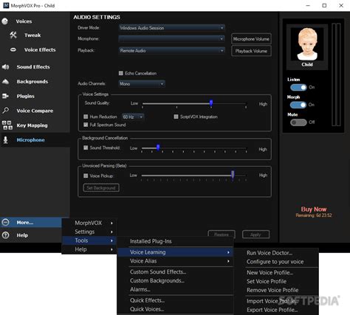Click the Tweak wrench-and-hammer icon
The width and height of the screenshot is (350, 315).
point(13,35)
